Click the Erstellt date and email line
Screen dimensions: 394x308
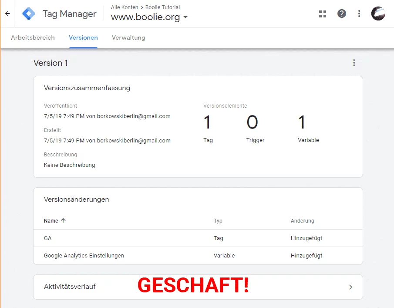[107, 141]
